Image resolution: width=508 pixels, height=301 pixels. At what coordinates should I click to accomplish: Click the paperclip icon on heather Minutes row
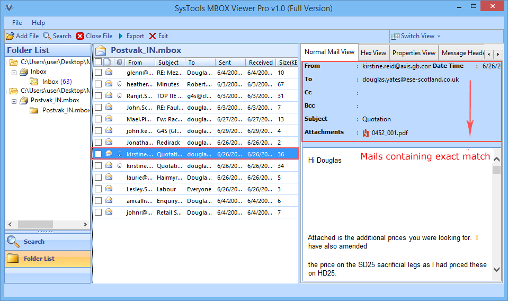[119, 84]
